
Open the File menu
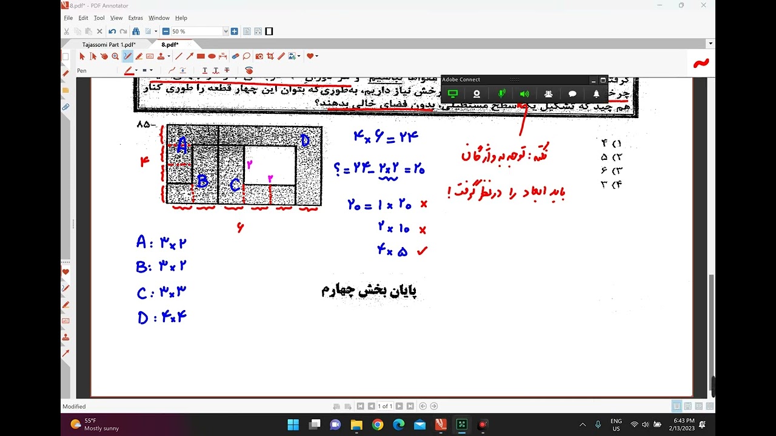click(x=69, y=18)
